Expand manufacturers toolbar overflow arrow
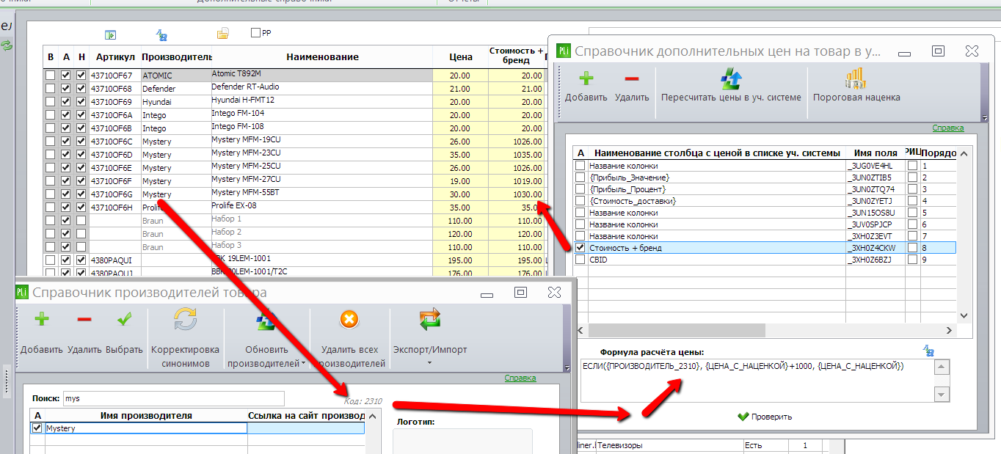The height and width of the screenshot is (454, 1001). [567, 368]
